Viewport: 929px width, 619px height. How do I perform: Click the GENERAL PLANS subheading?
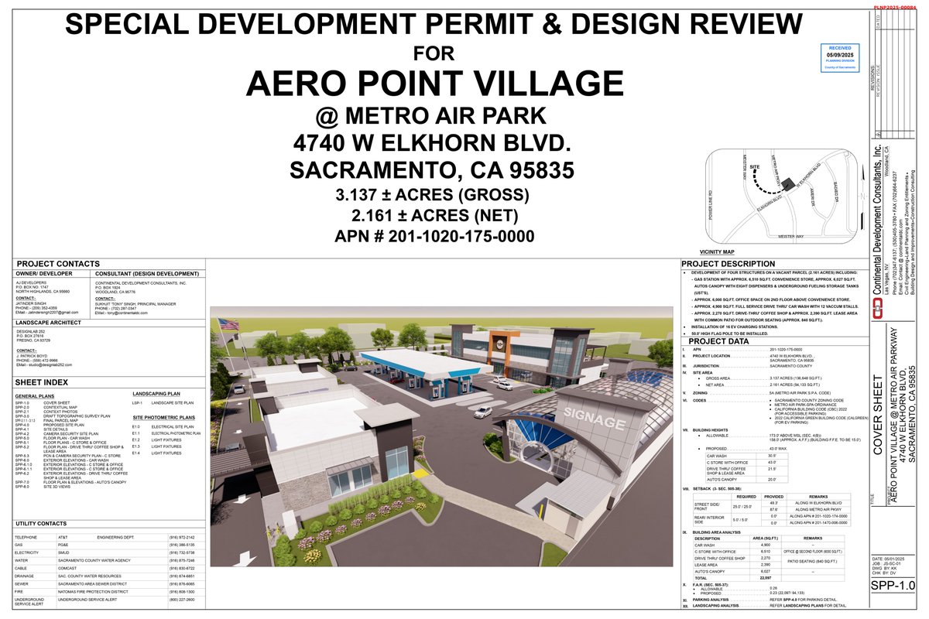33,396
